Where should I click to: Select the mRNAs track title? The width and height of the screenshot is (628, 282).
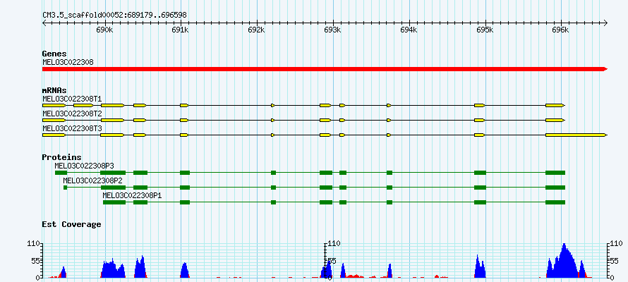click(54, 90)
